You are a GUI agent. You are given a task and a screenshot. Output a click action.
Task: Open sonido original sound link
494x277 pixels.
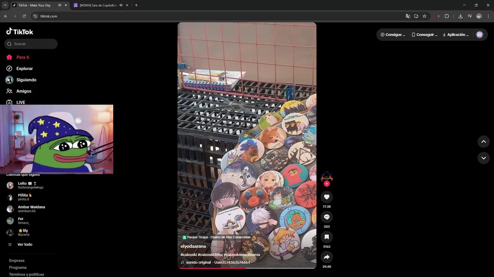tap(215, 262)
